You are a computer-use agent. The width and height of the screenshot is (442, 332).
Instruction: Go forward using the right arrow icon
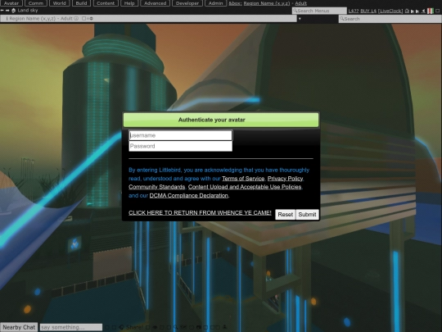[7, 11]
